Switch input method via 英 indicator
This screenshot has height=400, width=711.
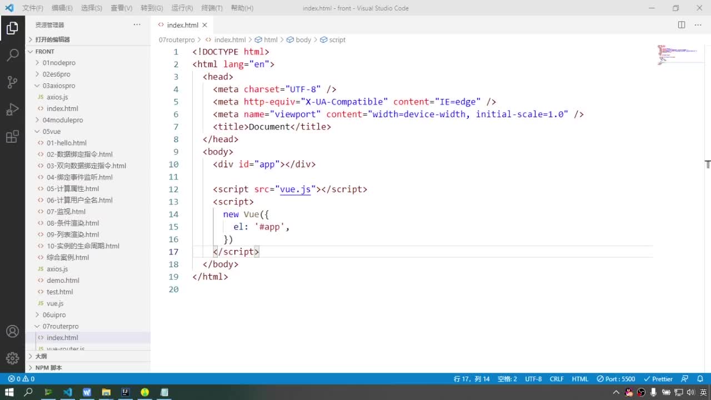[x=703, y=392]
